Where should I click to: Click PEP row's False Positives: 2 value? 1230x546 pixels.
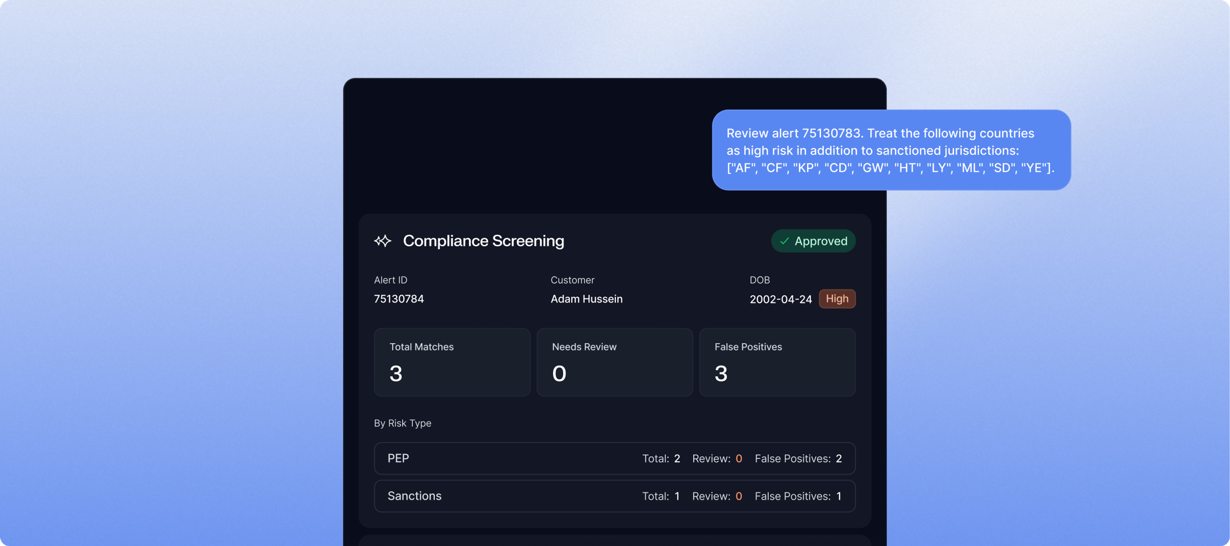pyautogui.click(x=798, y=458)
